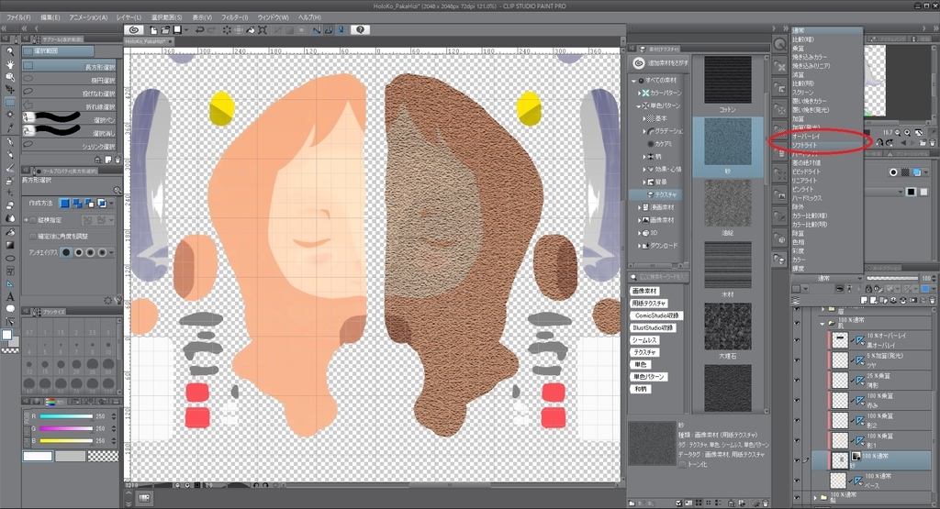Click the Open file folder icon
Image resolution: width=940 pixels, height=509 pixels.
pos(165,30)
